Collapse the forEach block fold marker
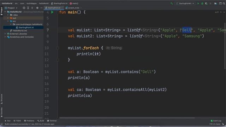 click(x=58, y=48)
